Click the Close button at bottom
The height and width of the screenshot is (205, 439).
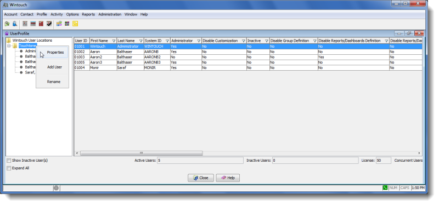(201, 178)
